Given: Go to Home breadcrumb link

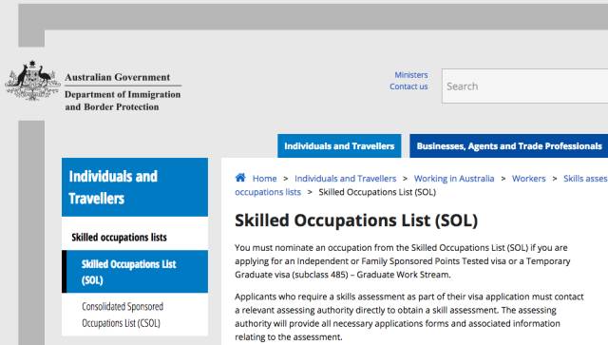Looking at the screenshot, I should click(264, 179).
